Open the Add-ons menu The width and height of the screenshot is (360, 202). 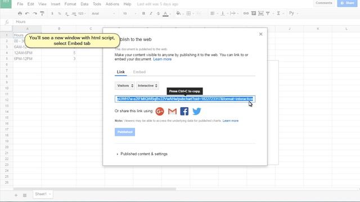coord(112,4)
